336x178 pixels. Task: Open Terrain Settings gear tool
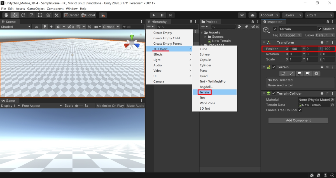[316, 74]
